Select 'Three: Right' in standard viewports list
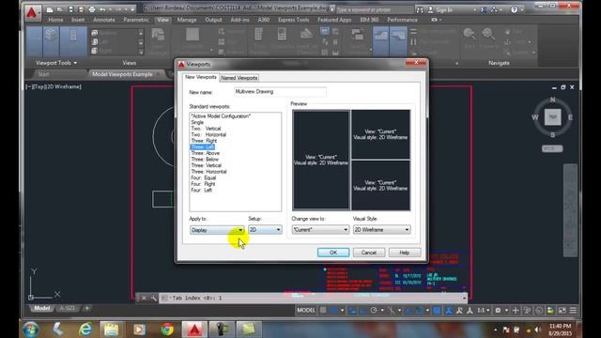 pos(204,141)
